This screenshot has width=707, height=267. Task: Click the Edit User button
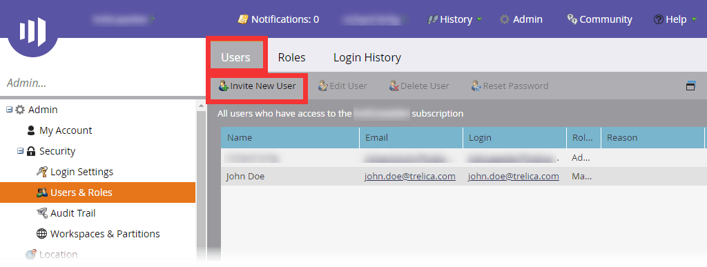tap(342, 86)
